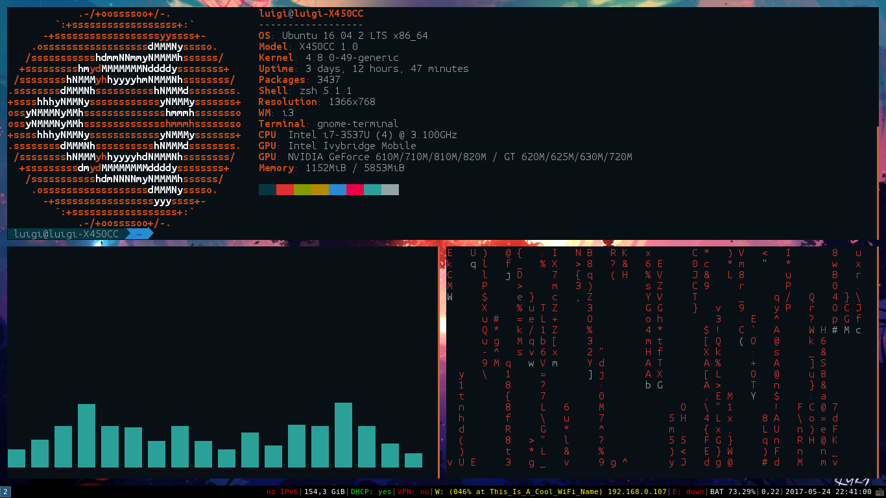Click the magenta pink neofetch color block
This screenshot has width=886, height=498.
point(355,189)
